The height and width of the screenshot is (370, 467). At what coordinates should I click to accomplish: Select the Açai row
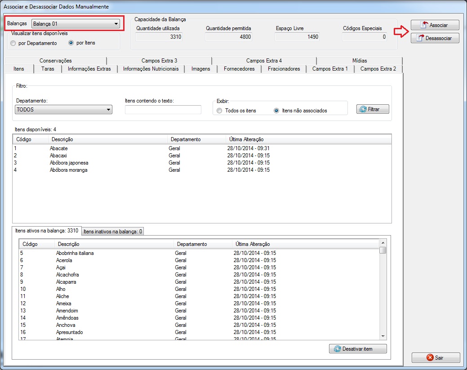click(x=199, y=267)
